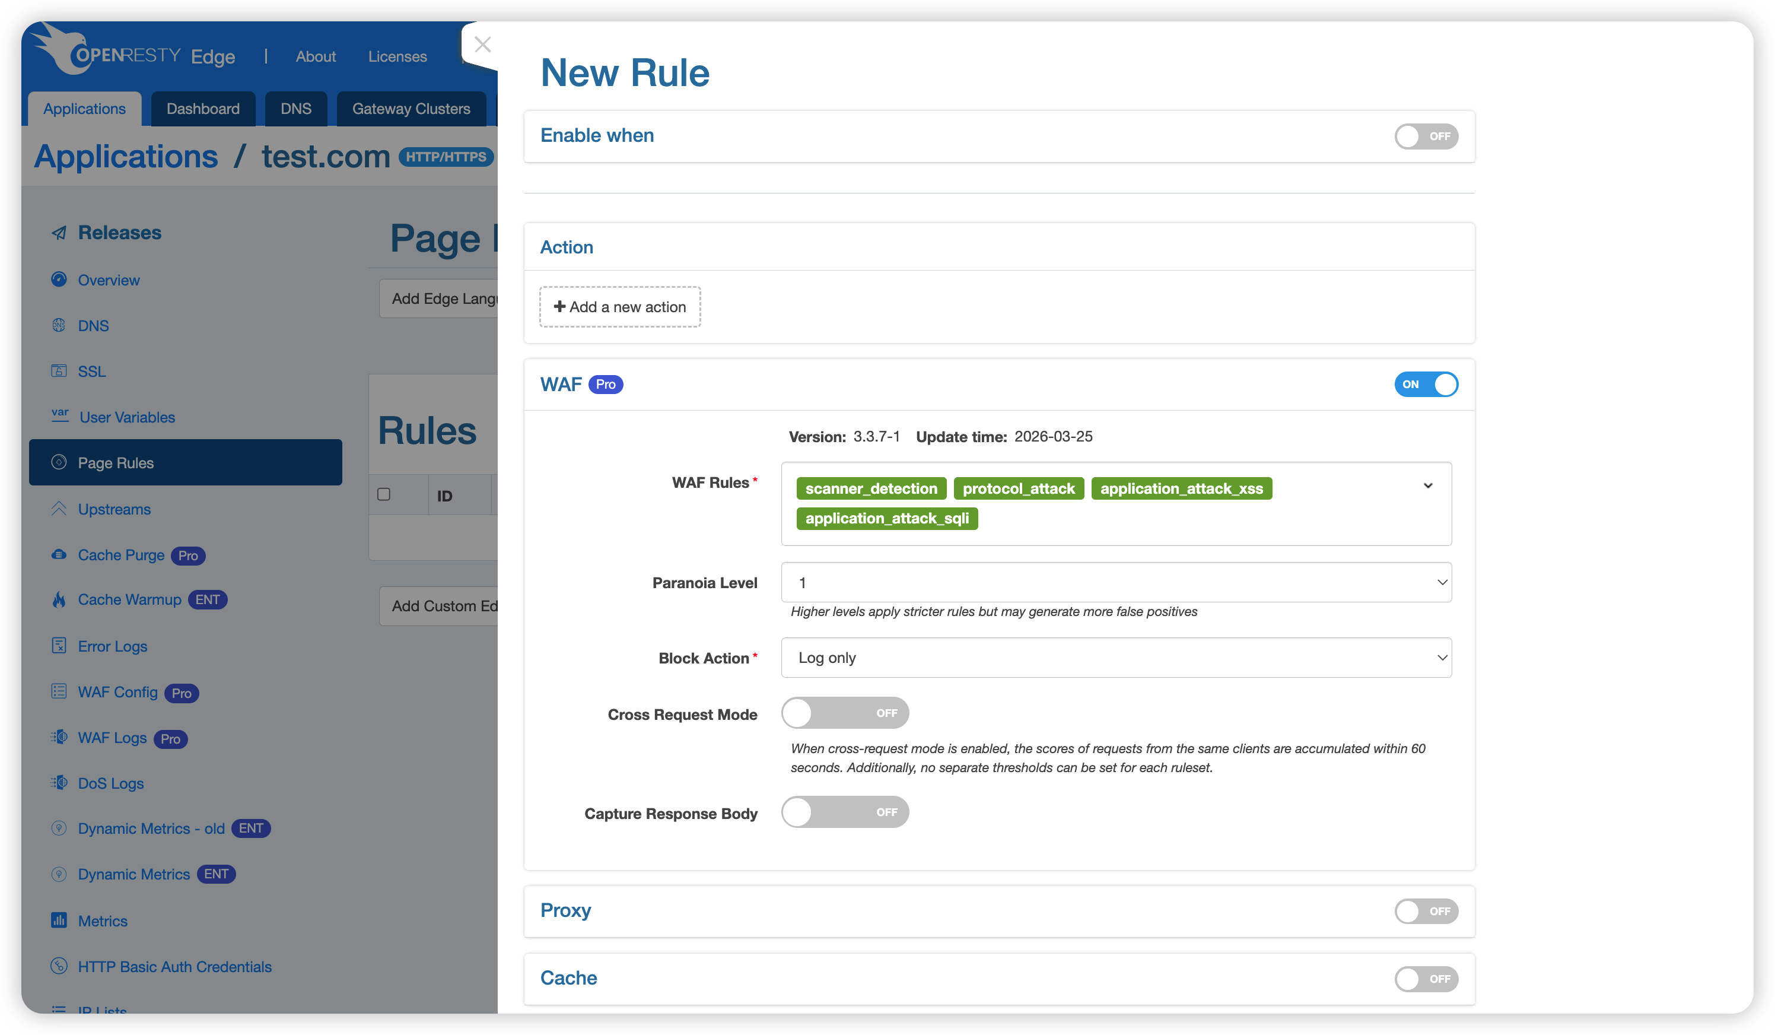Click the Metrics bar chart icon
The width and height of the screenshot is (1775, 1035).
(59, 920)
